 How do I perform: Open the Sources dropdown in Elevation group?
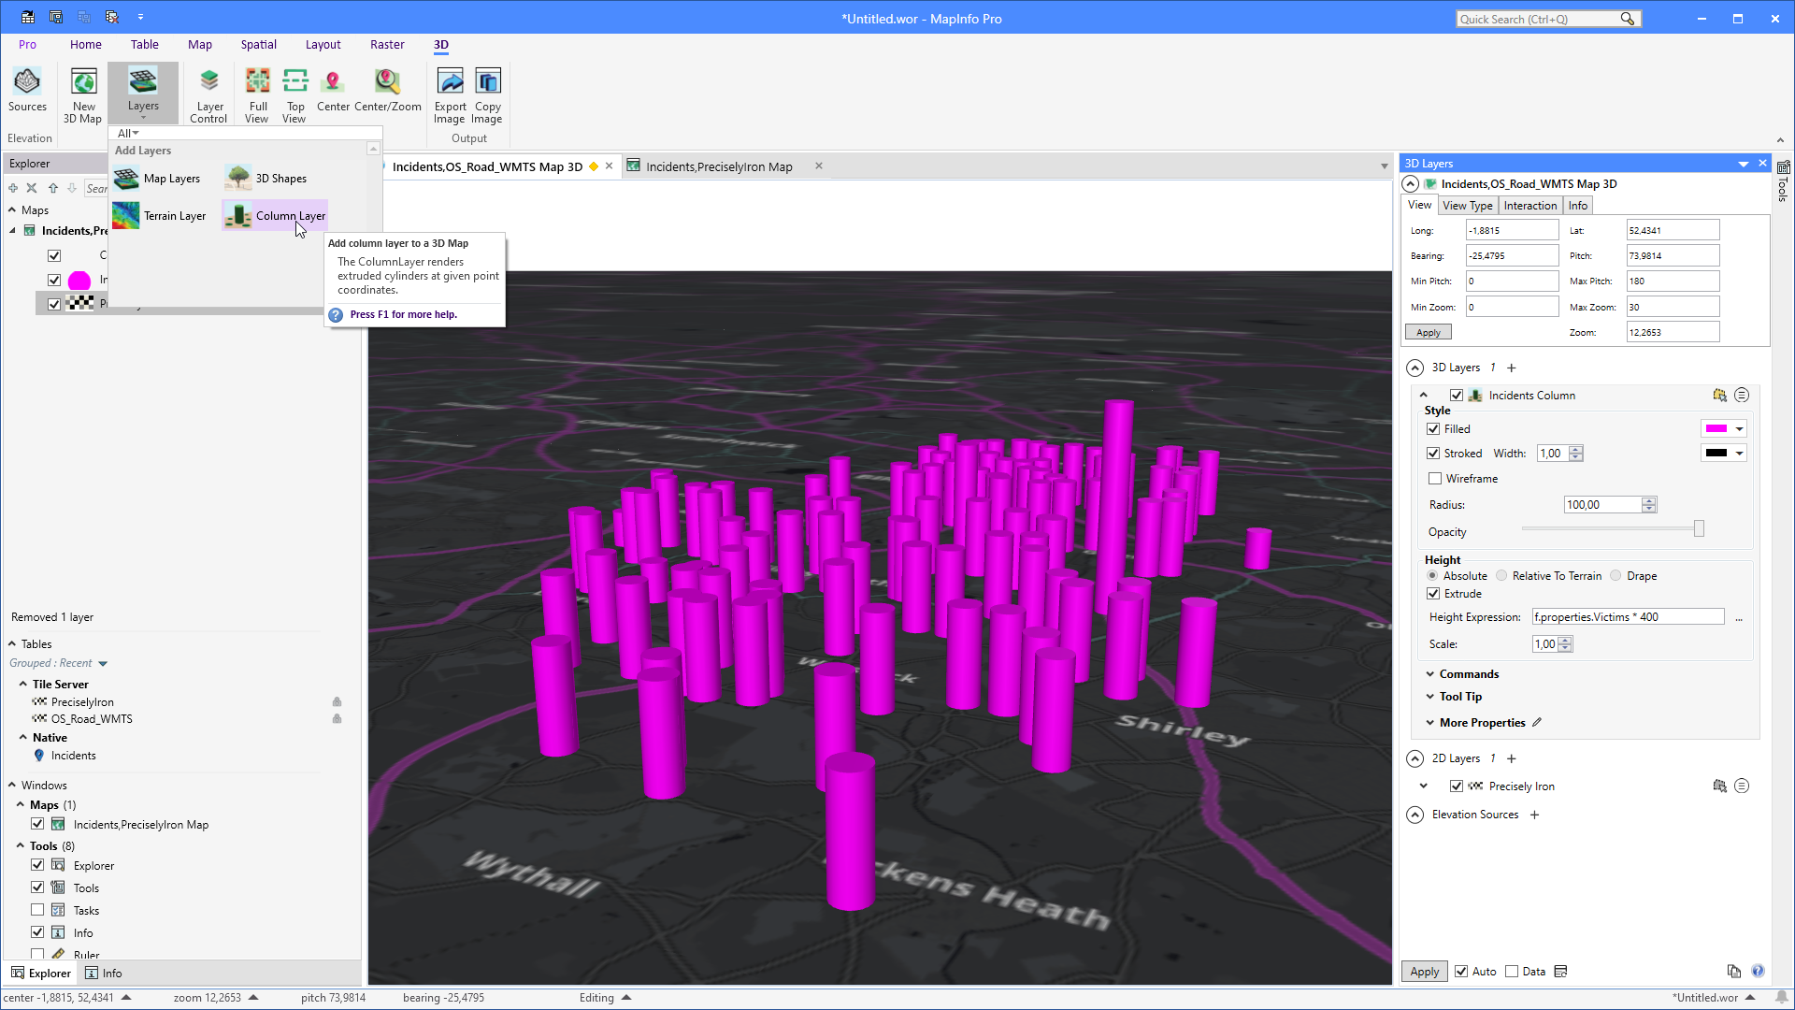[x=27, y=93]
